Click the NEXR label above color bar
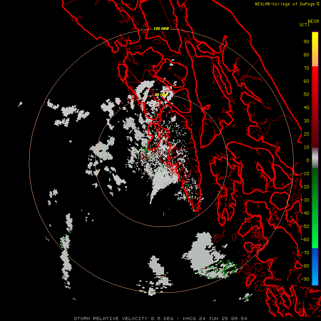The width and height of the screenshot is (321, 321). coord(313,21)
